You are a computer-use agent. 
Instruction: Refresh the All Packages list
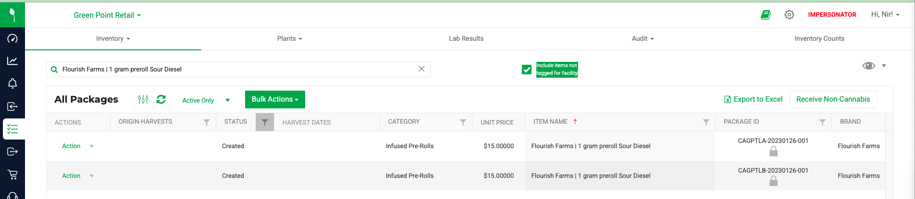point(161,99)
